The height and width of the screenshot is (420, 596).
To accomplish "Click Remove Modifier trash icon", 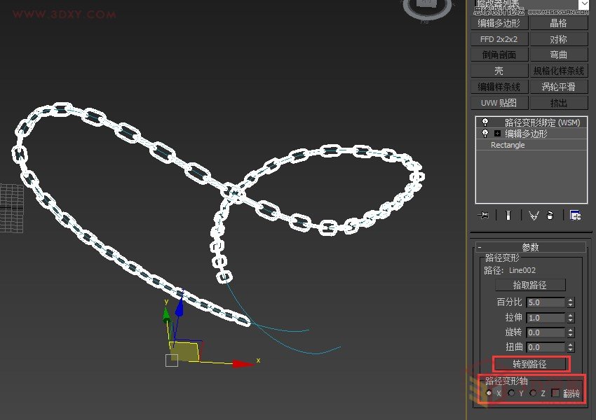I will point(550,216).
